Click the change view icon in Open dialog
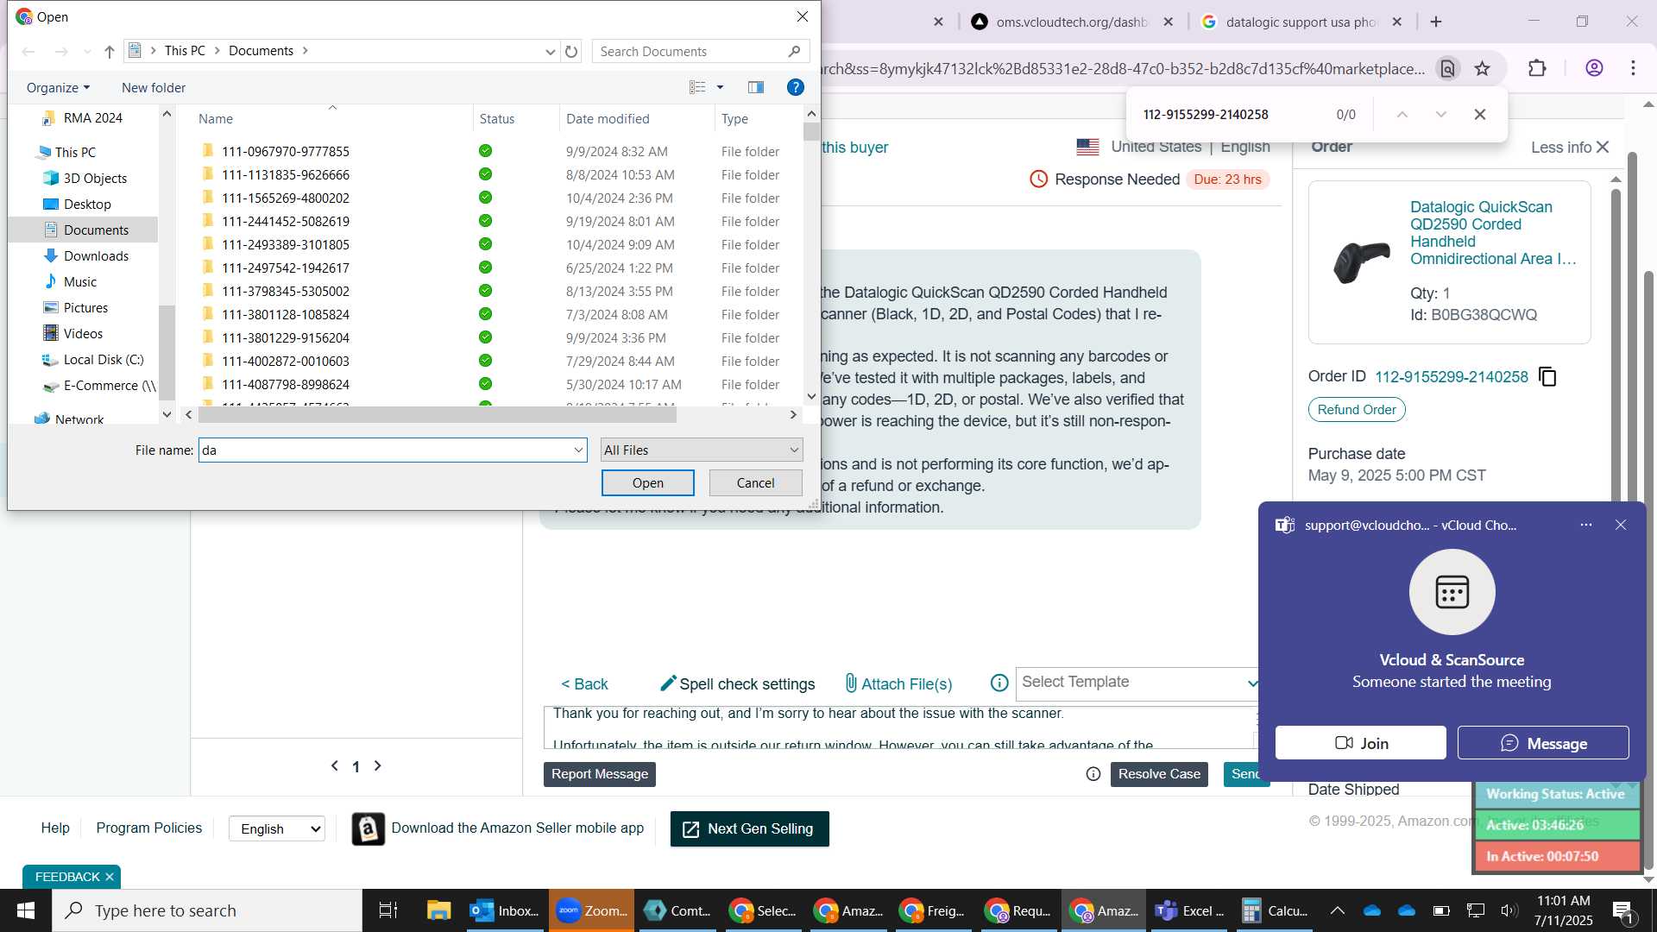 pyautogui.click(x=697, y=87)
